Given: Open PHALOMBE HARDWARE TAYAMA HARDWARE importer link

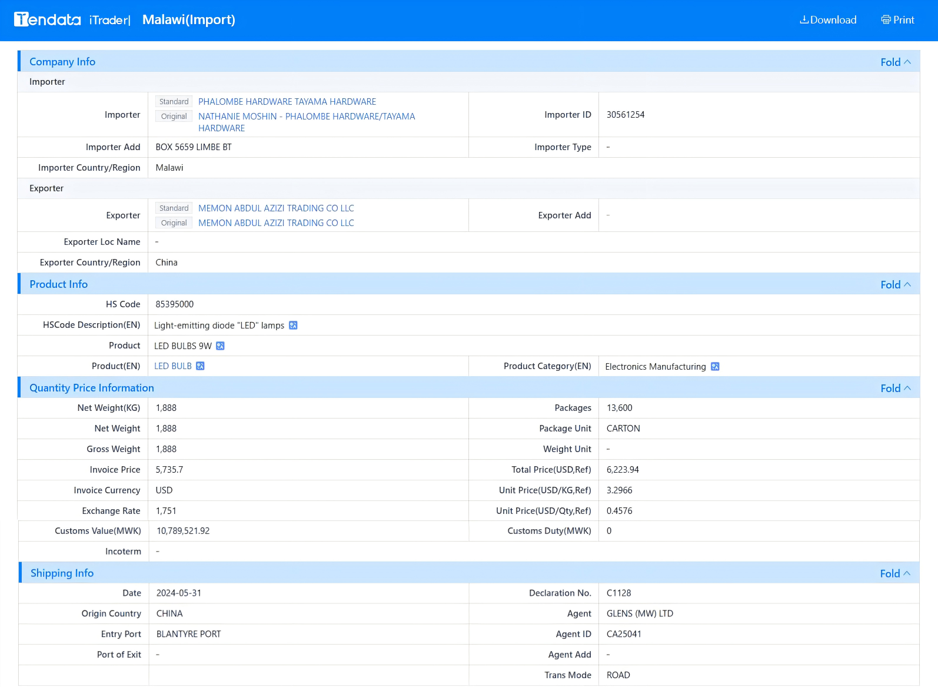Looking at the screenshot, I should [x=287, y=102].
